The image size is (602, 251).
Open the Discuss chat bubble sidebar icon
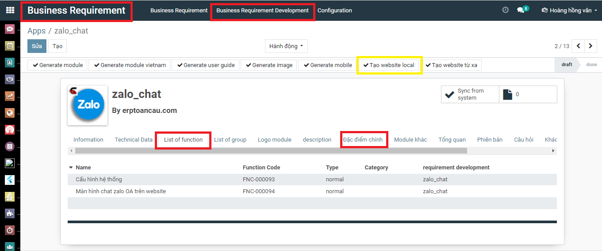10,30
